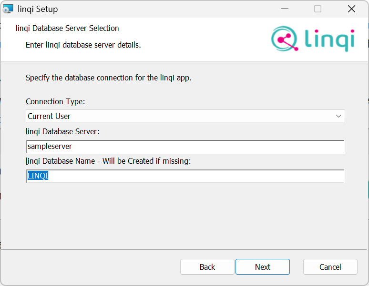
Task: Click the 'linqi Setup' window title
Action: click(x=38, y=9)
